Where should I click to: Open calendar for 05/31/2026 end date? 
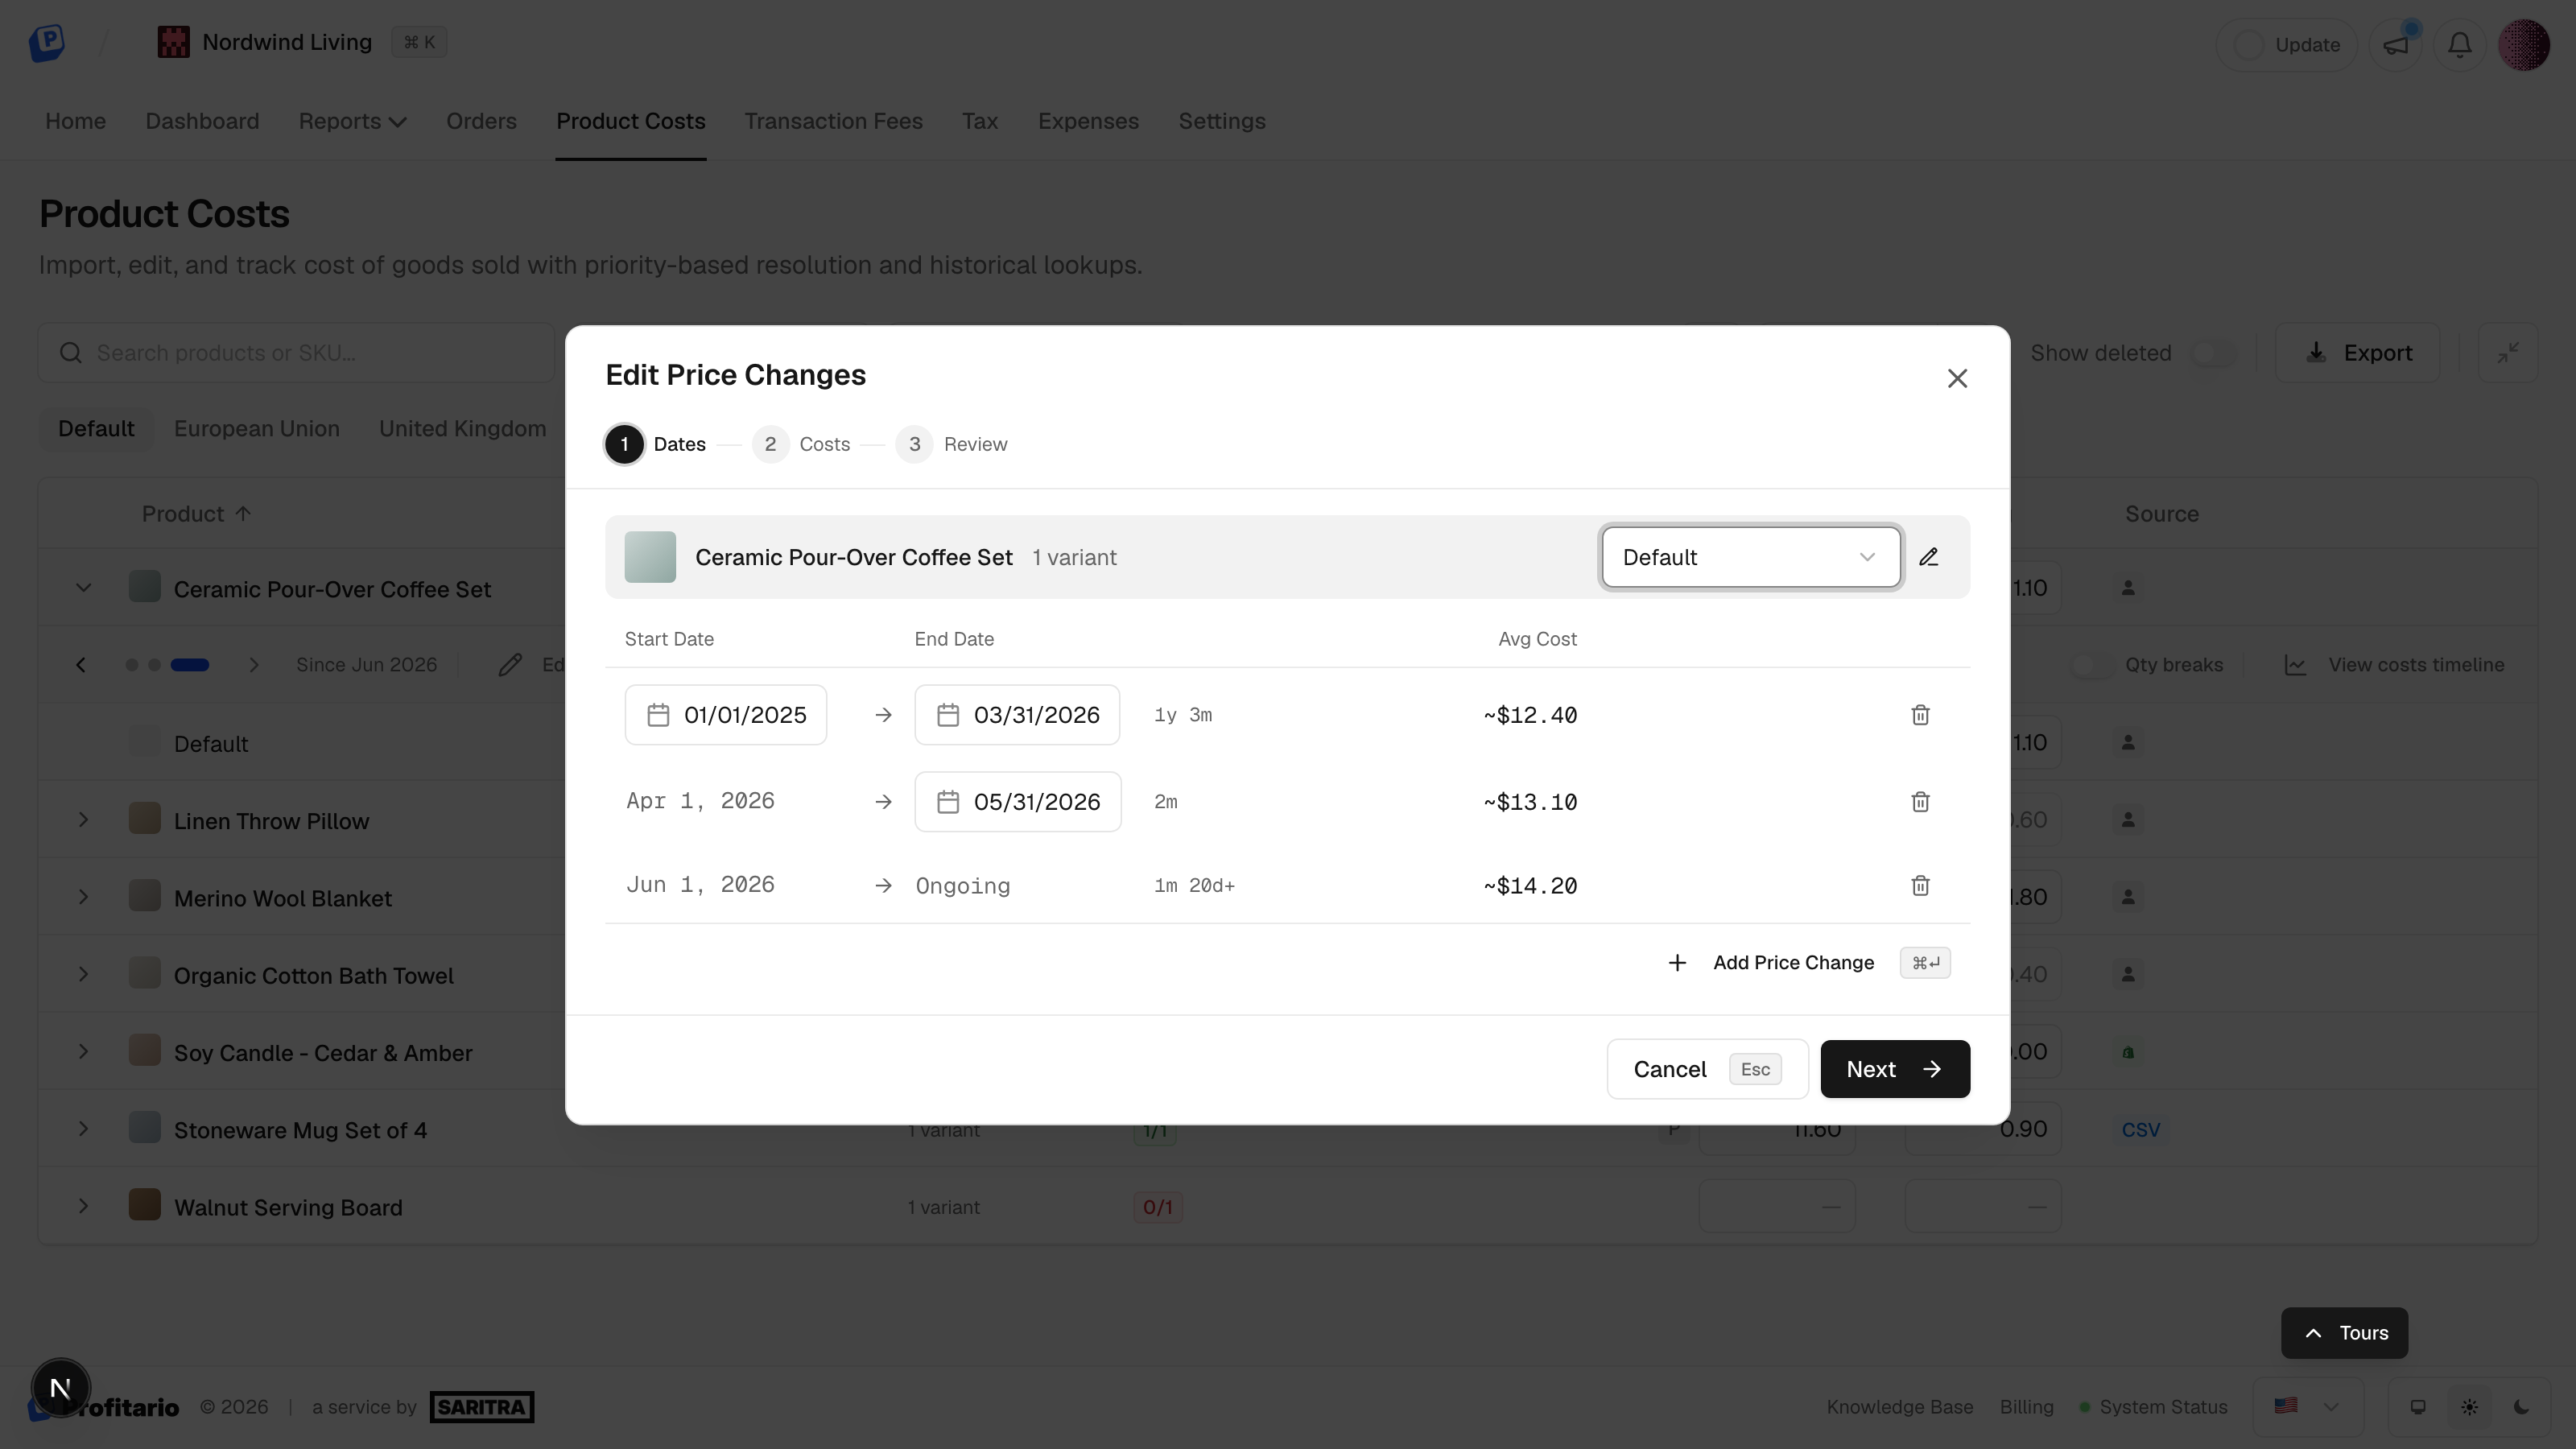[1018, 802]
